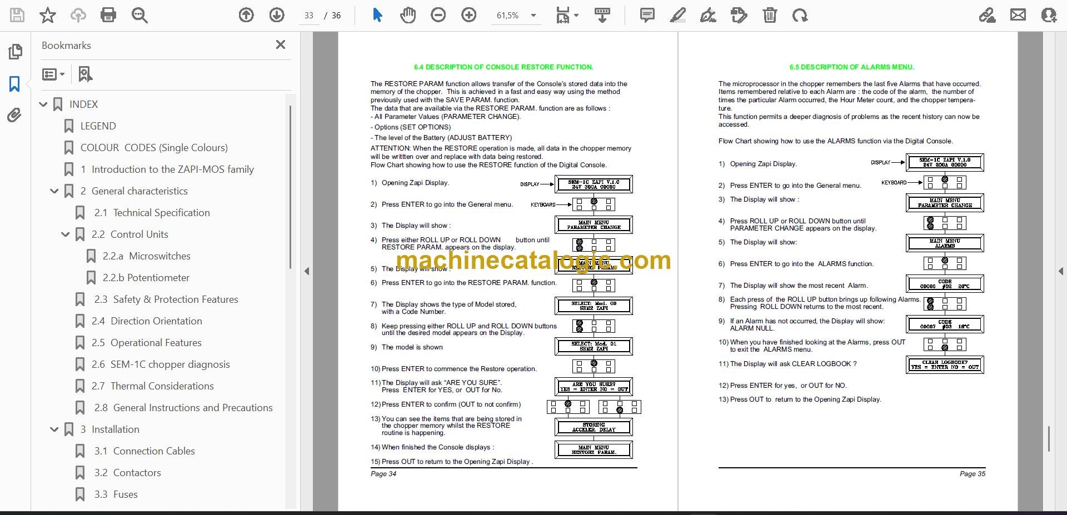
Task: Open zoom level dropdown
Action: click(533, 16)
